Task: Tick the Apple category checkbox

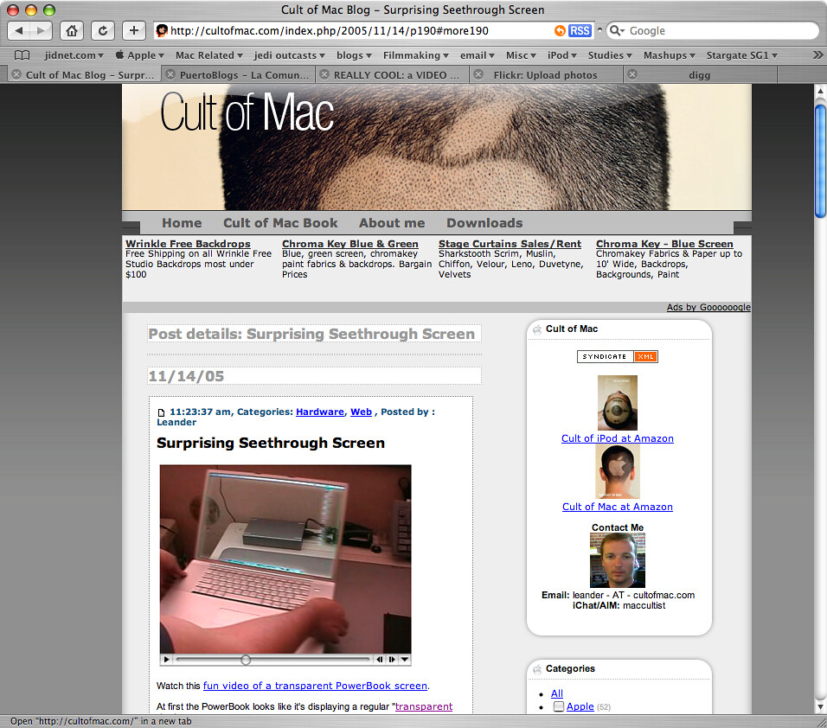Action: point(559,706)
